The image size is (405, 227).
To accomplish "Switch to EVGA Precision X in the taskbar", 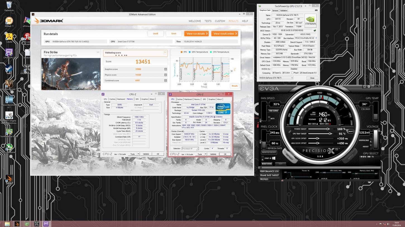I will pyautogui.click(x=37, y=224).
